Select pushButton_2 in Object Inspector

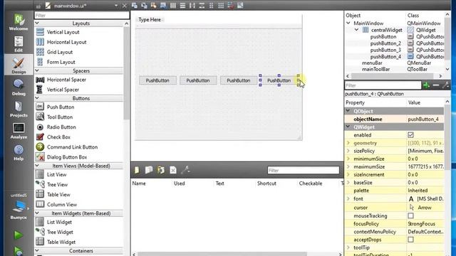point(385,43)
